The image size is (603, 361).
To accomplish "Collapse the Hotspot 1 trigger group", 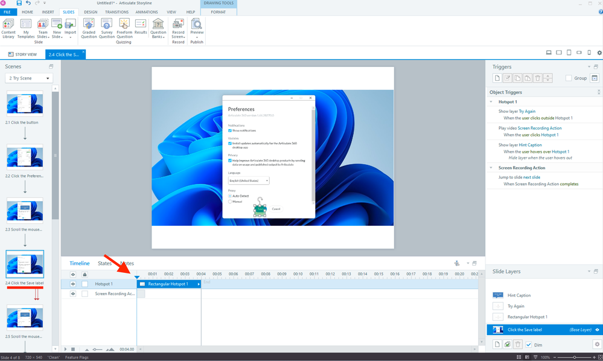I will coord(491,102).
